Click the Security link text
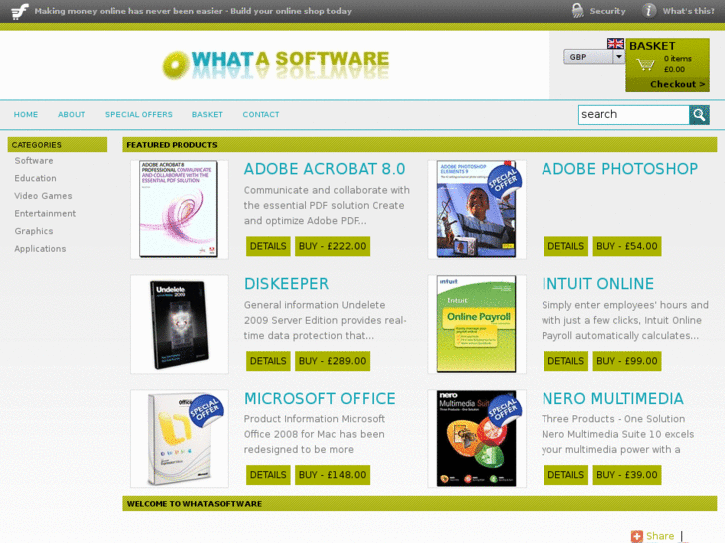The image size is (725, 543). [607, 11]
